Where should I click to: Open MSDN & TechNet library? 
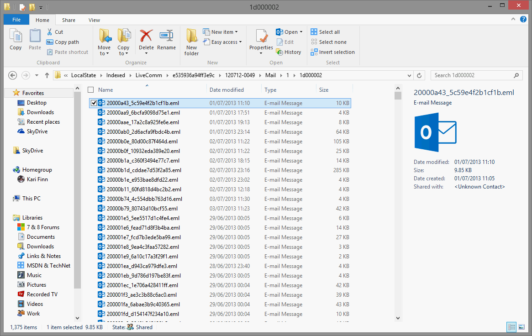[44, 266]
